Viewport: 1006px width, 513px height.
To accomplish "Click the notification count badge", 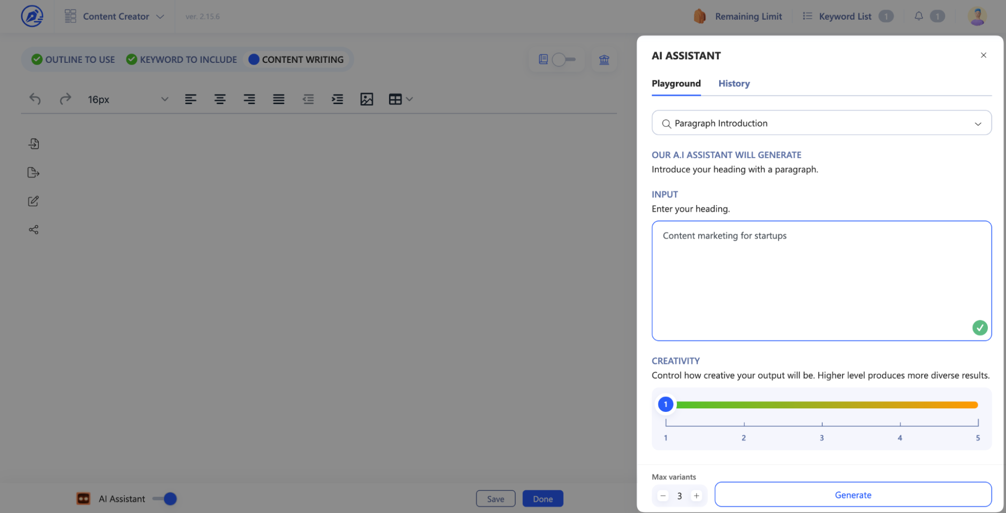I will [x=937, y=16].
